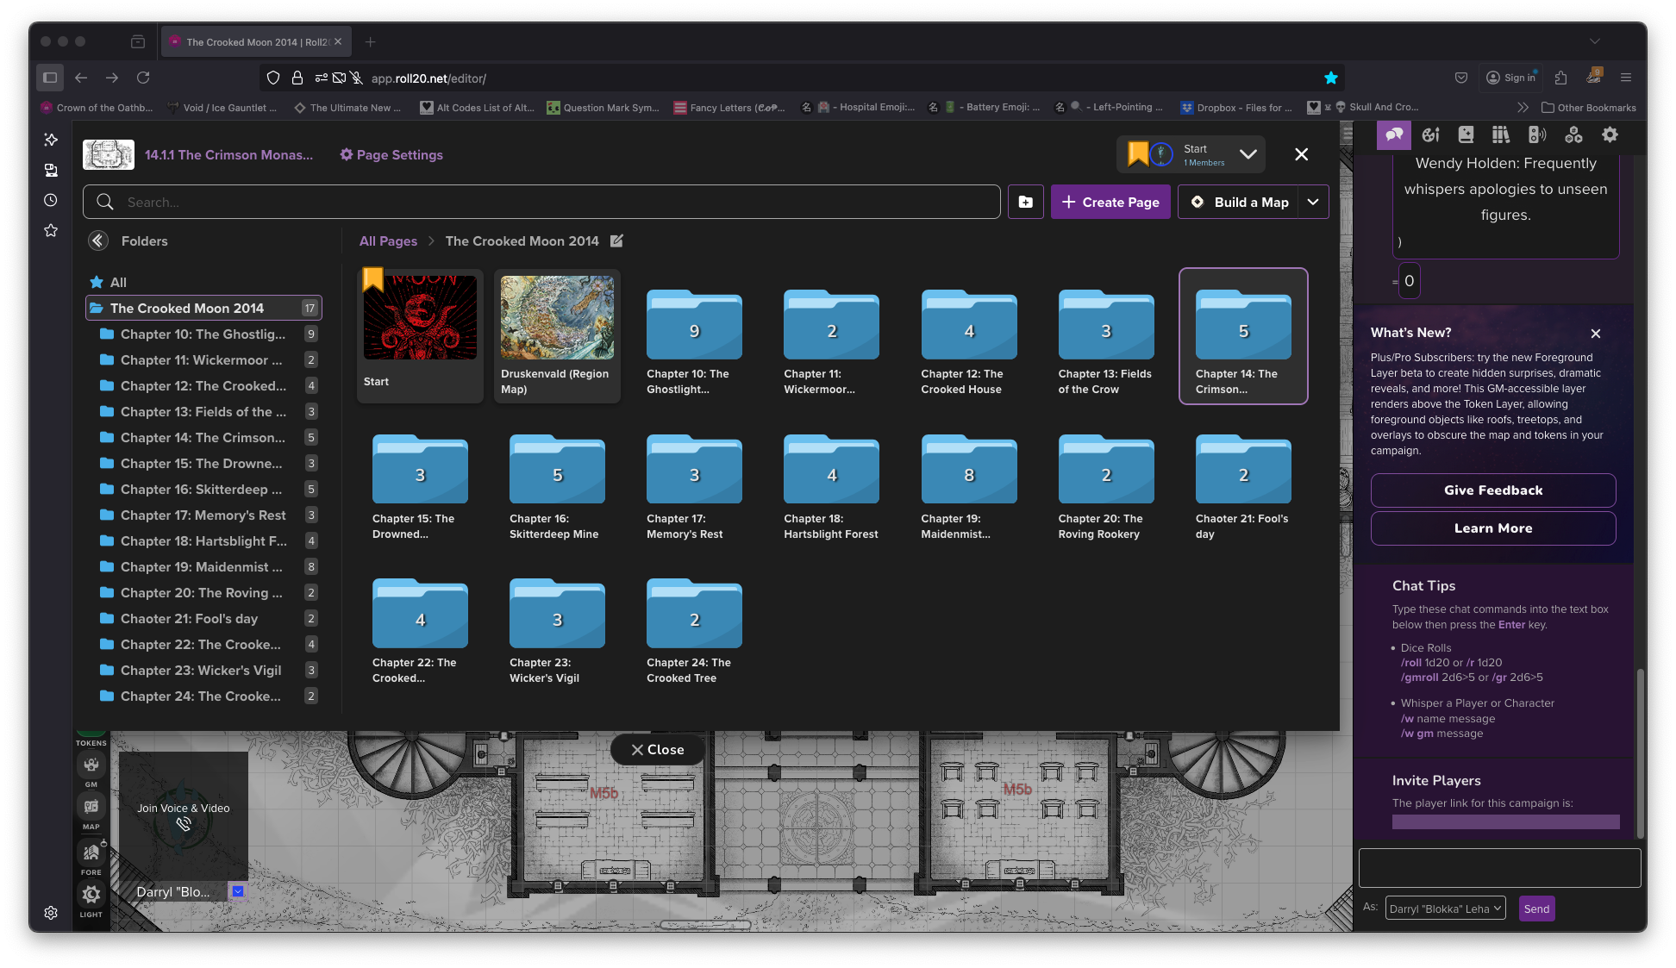Click the new folder icon button

click(1026, 202)
